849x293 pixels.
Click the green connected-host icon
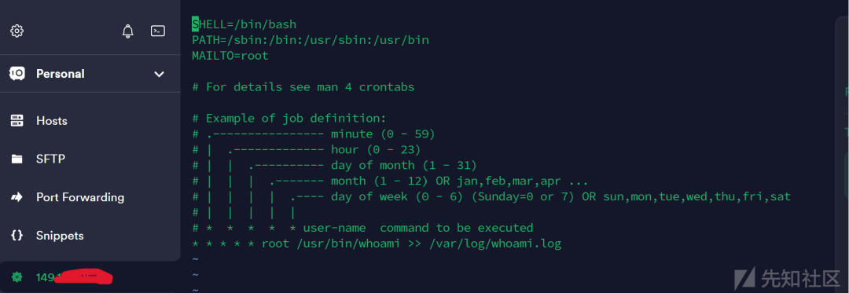tap(17, 277)
